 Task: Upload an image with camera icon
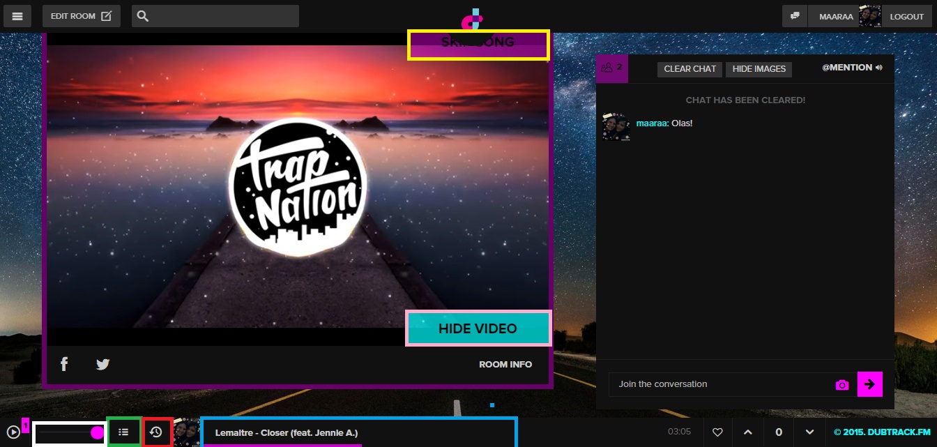[842, 385]
